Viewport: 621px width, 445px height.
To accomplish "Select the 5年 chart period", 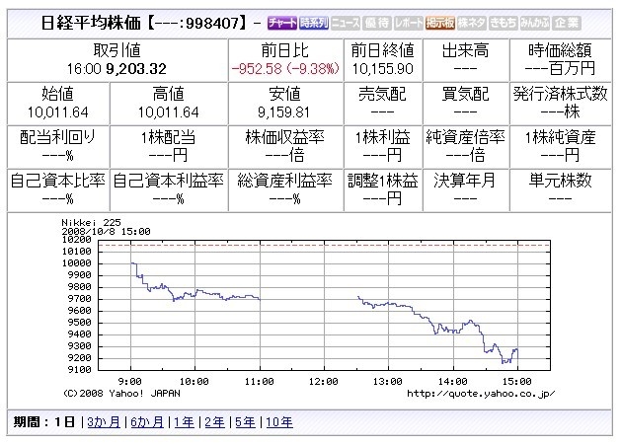I will point(246,422).
